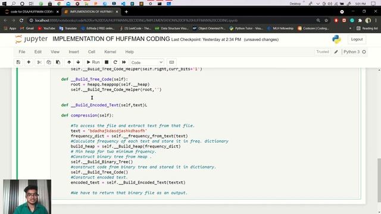Open the YouTube bookmark
This screenshot has width=381, height=214.
[x=46, y=29]
